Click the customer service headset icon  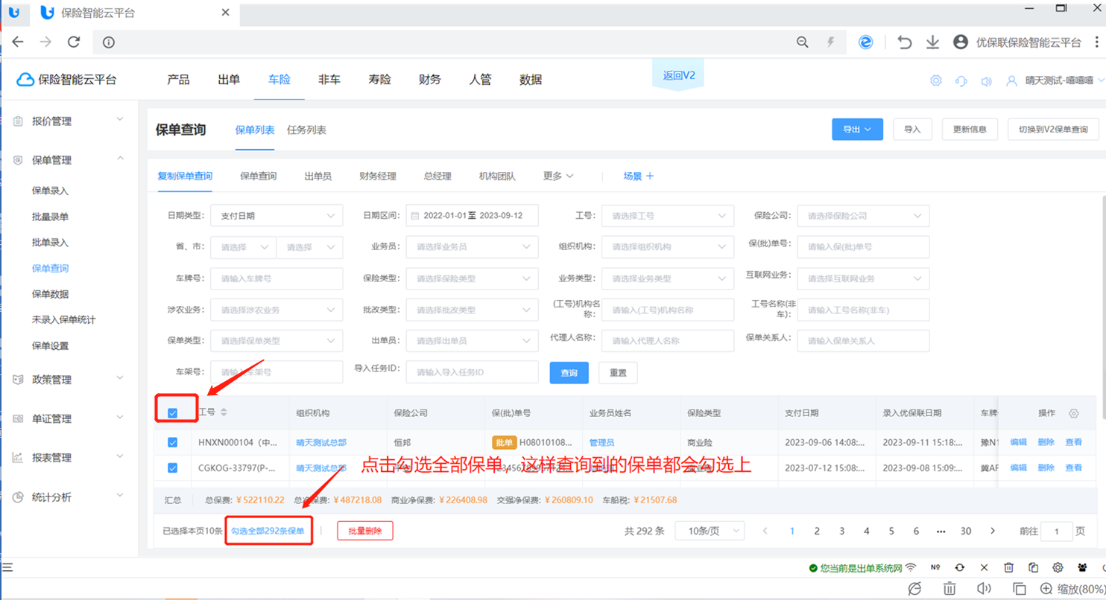[961, 80]
